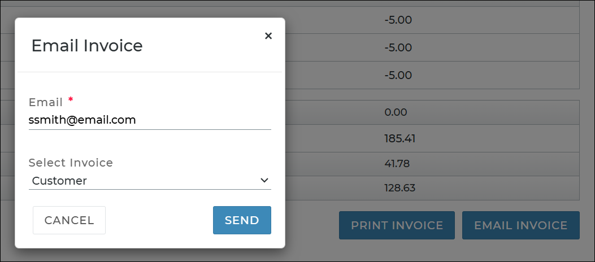Screen dimensions: 595x262
Task: Click the topmost -5.00 value
Action: [x=398, y=21]
